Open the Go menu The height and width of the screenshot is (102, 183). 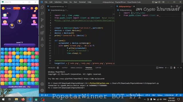71,2
